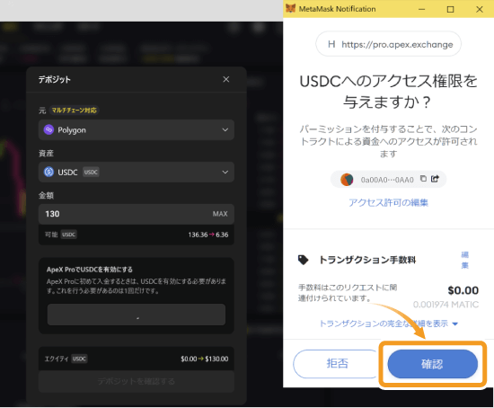The width and height of the screenshot is (494, 408).
Task: Click the blue 確認 confirm button
Action: (x=432, y=364)
